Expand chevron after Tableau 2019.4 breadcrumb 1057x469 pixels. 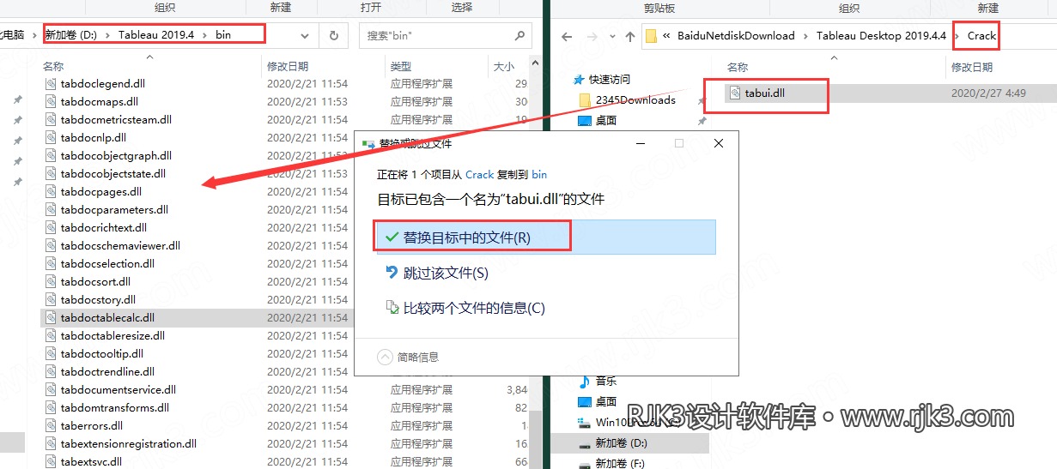[204, 35]
